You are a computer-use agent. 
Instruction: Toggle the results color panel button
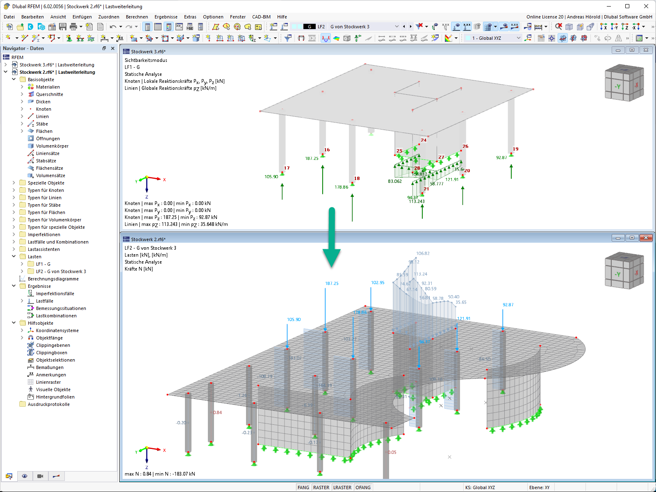pyautogui.click(x=169, y=27)
